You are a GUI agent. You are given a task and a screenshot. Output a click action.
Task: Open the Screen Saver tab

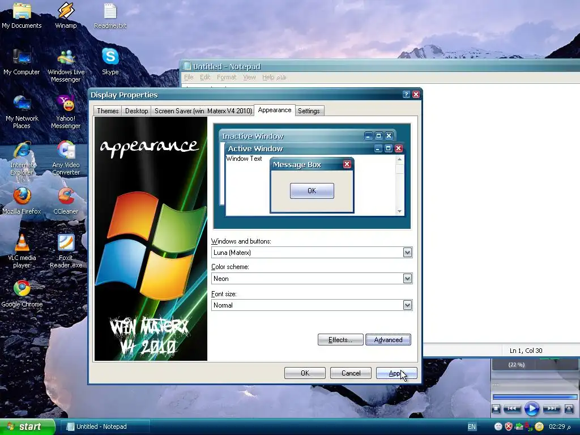click(203, 110)
